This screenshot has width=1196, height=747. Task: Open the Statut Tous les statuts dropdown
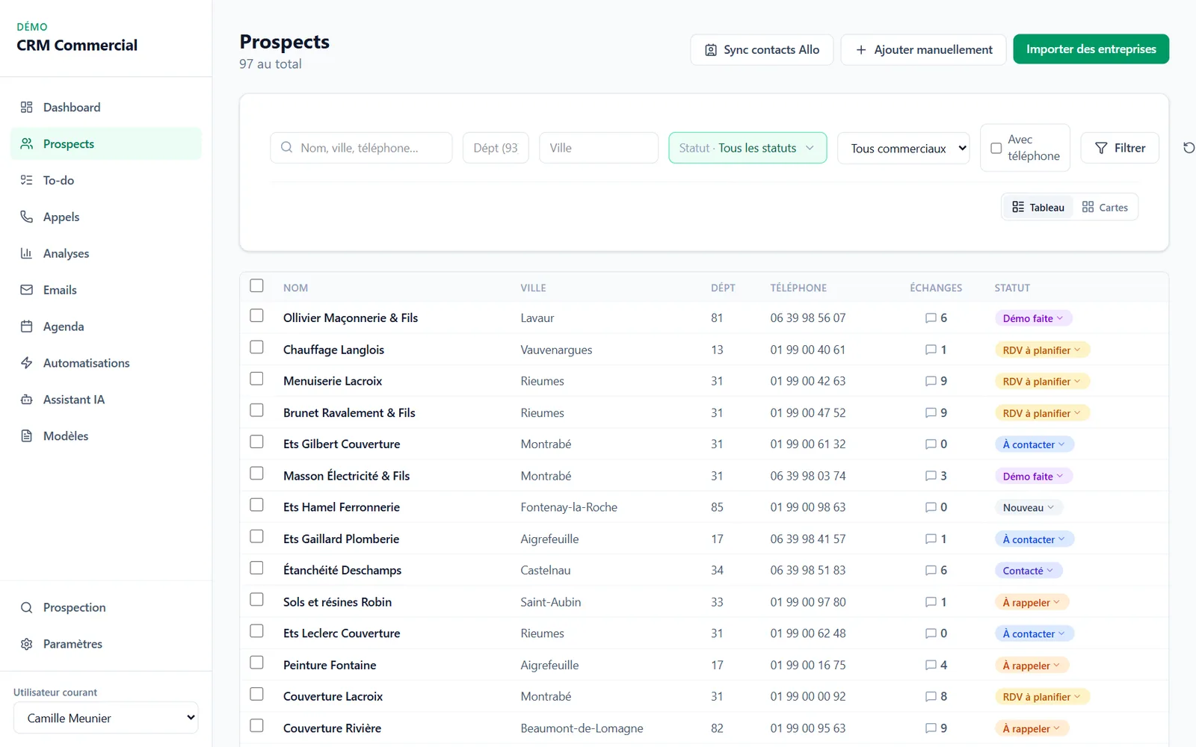(747, 148)
